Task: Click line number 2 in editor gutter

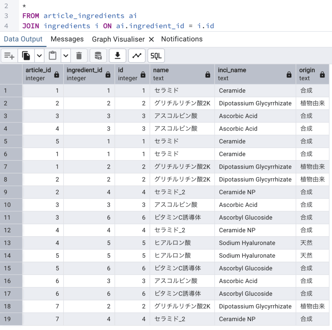Action: (6, 6)
